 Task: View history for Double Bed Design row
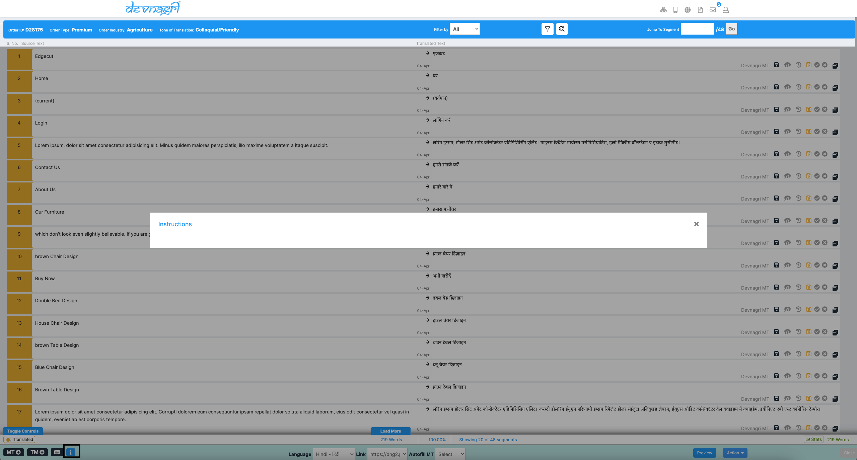pyautogui.click(x=798, y=309)
